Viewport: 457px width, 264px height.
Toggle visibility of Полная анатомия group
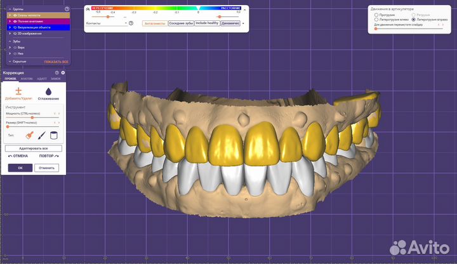tap(15, 21)
